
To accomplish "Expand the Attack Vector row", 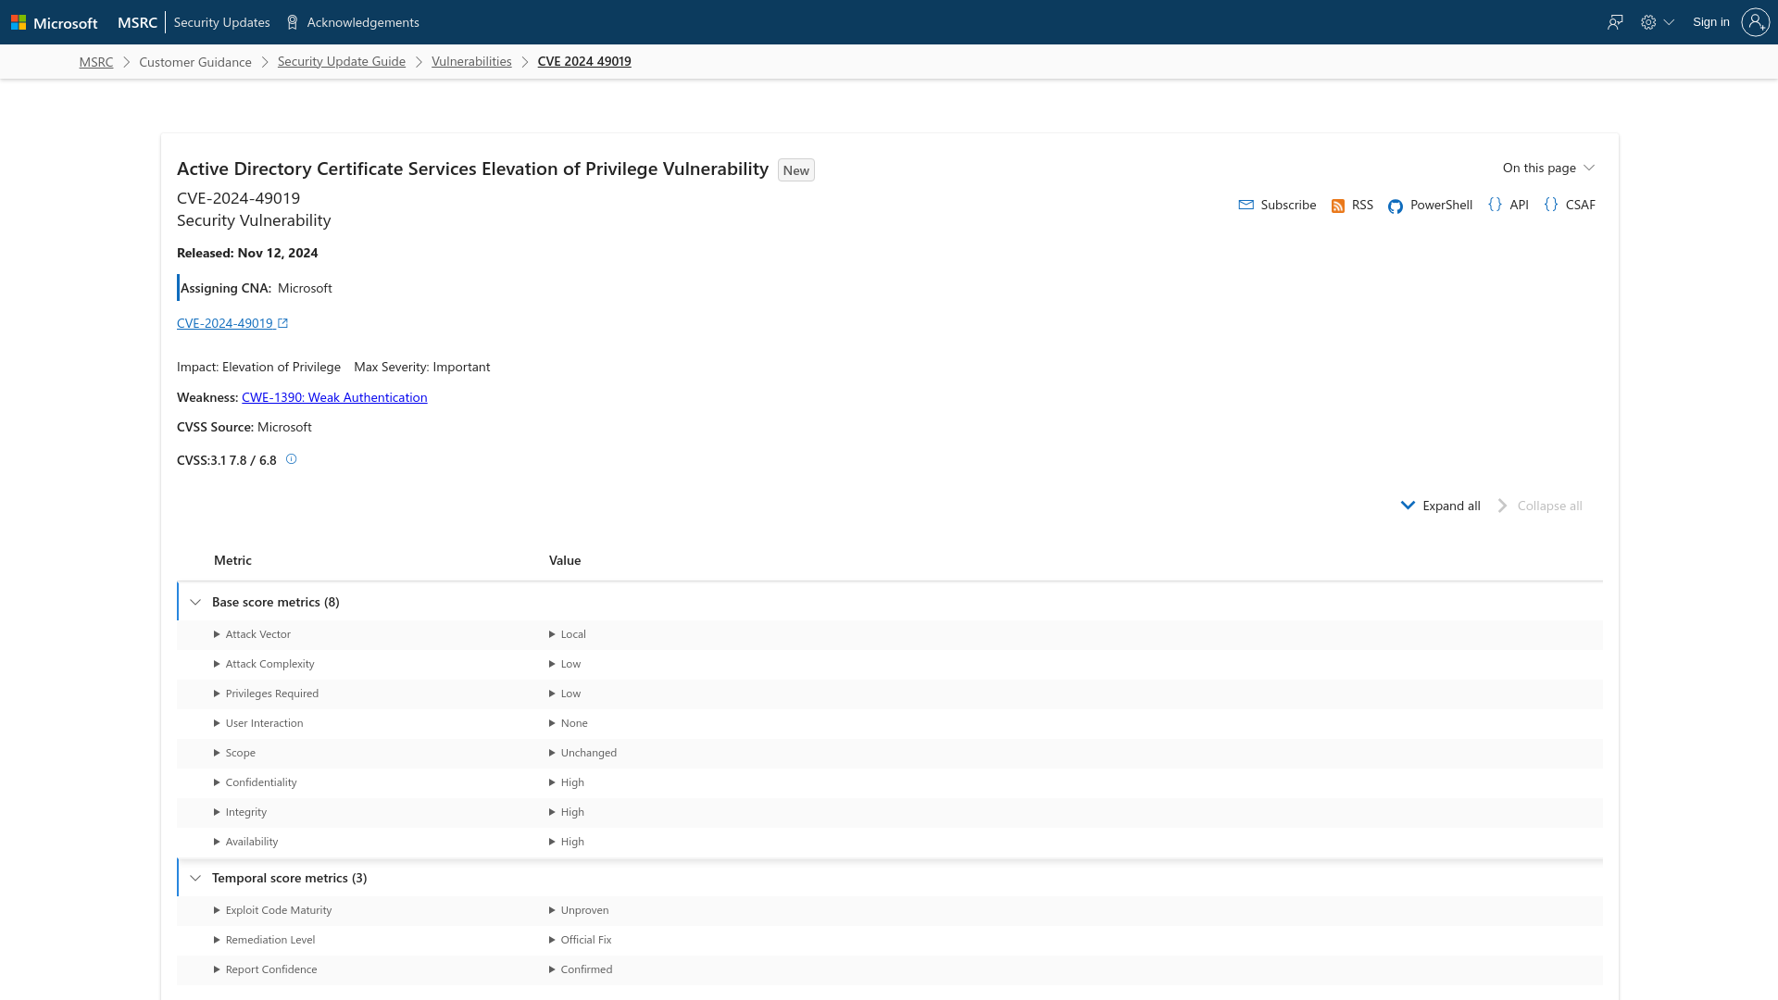I will tap(217, 634).
